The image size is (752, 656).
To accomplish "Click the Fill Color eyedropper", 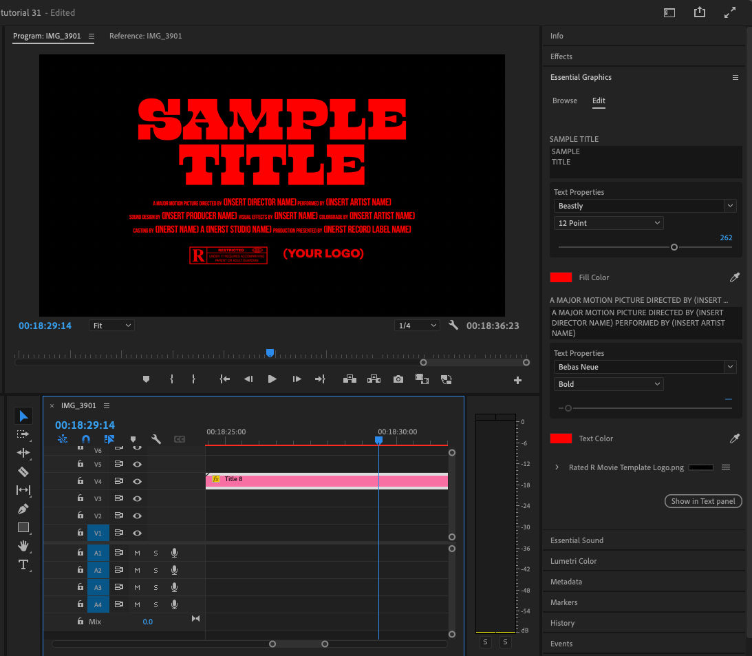I will (x=735, y=277).
